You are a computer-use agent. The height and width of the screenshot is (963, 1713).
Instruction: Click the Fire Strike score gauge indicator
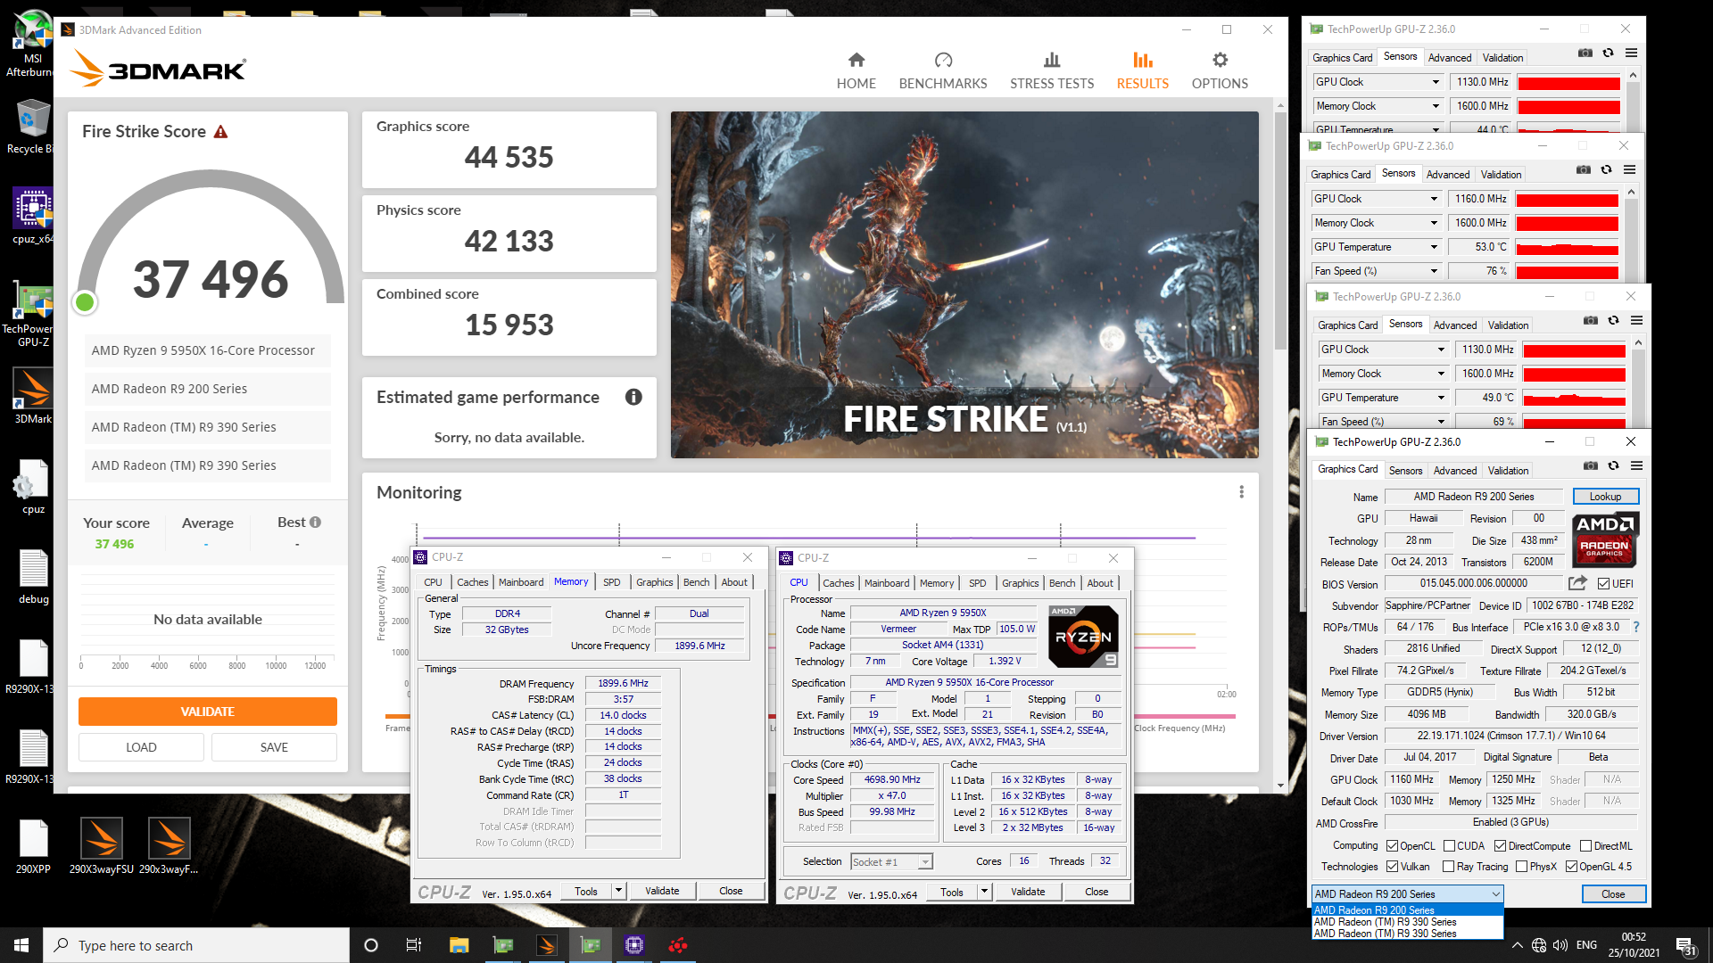click(85, 302)
